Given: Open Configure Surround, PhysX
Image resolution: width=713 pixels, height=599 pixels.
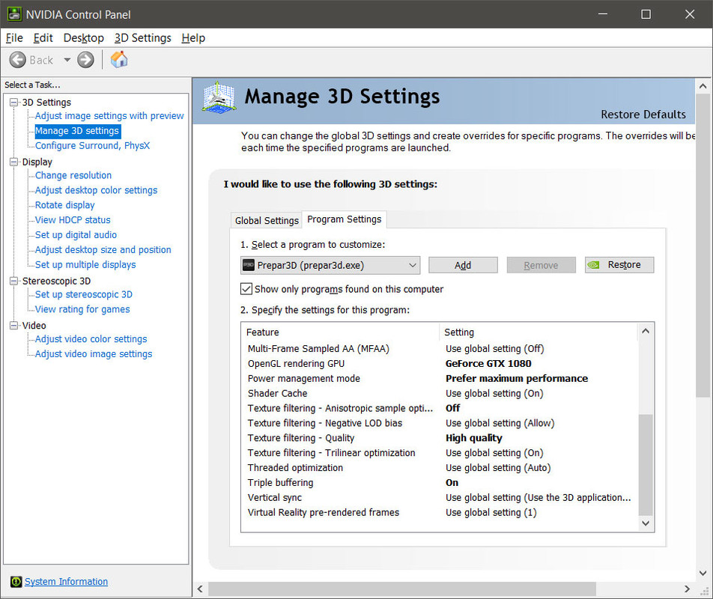Looking at the screenshot, I should (x=92, y=145).
